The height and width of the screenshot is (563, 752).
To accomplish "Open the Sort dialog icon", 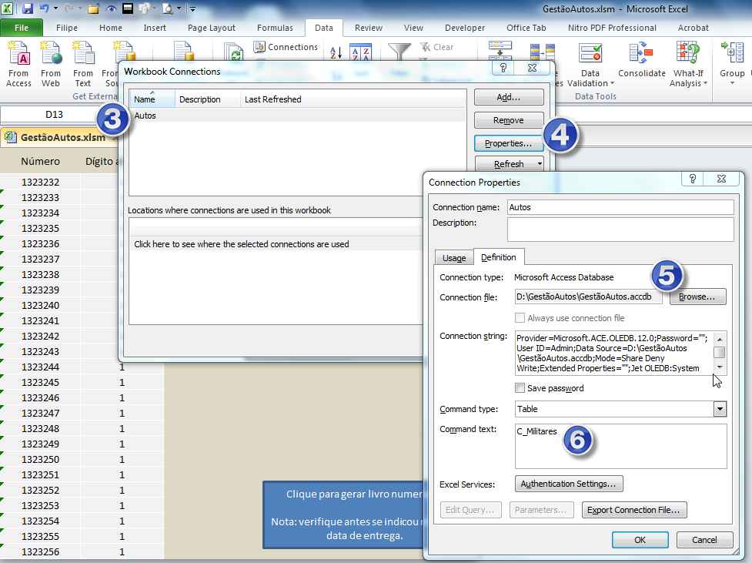I will pos(361,52).
